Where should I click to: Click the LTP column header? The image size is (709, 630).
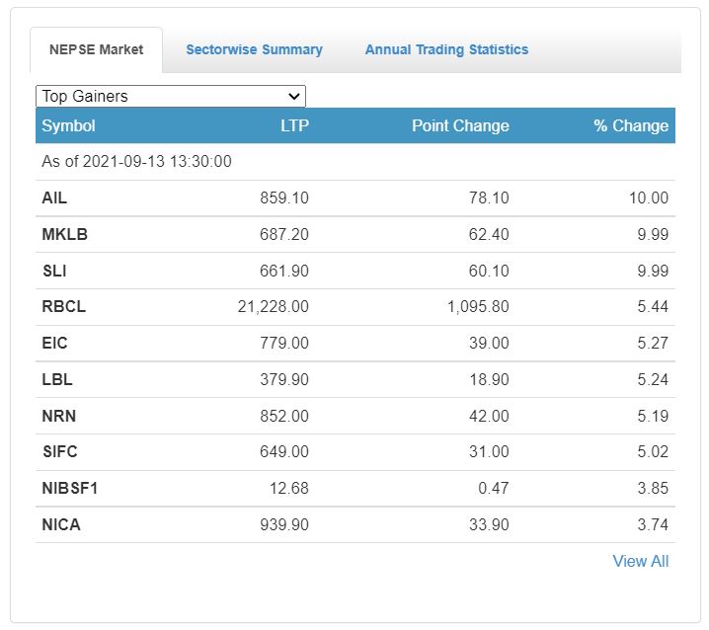pos(293,125)
